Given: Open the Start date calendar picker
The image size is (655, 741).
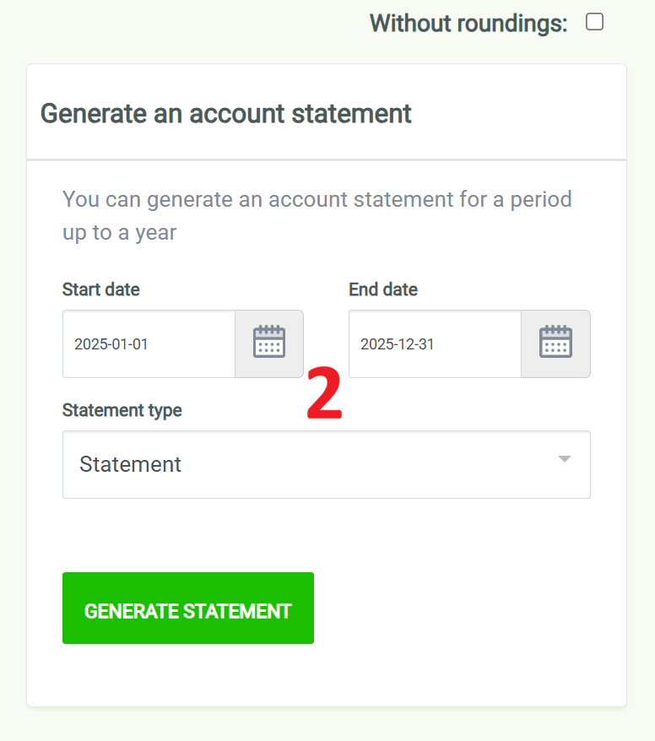Looking at the screenshot, I should 268,343.
